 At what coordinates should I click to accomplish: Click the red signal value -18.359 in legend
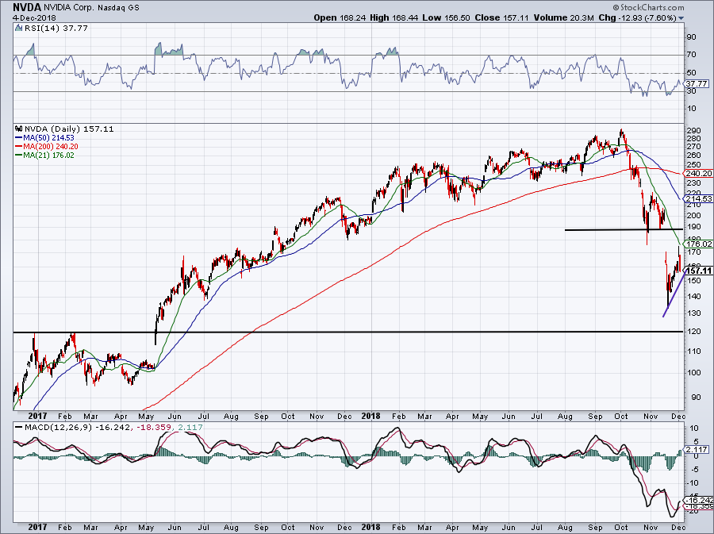pyautogui.click(x=155, y=428)
